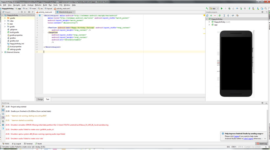Open Gradle projects panel gear settings
Image resolution: width=270 pixels, height=154 pixels.
[262, 12]
